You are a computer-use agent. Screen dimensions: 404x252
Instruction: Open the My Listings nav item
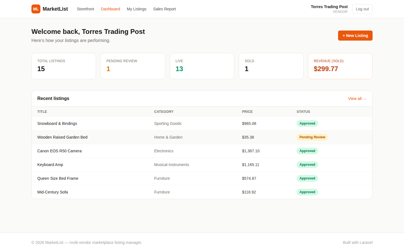pyautogui.click(x=137, y=9)
